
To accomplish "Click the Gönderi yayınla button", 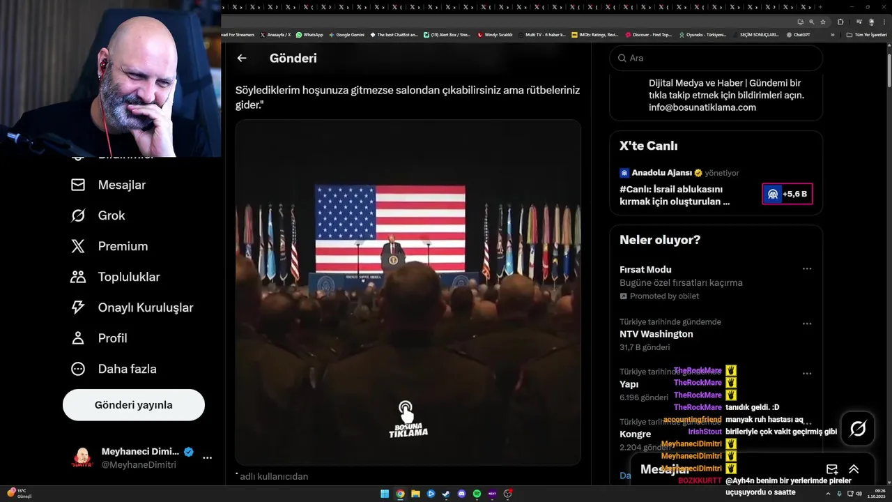I will [134, 405].
